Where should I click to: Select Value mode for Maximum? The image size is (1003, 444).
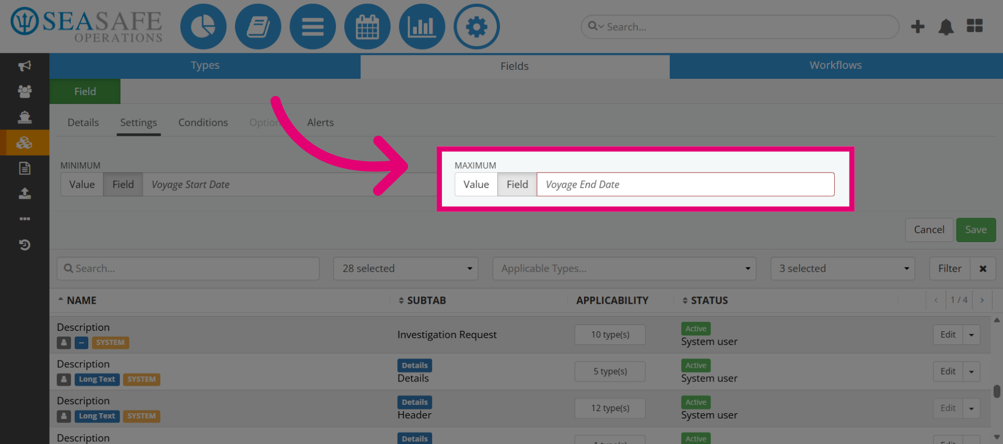click(476, 185)
